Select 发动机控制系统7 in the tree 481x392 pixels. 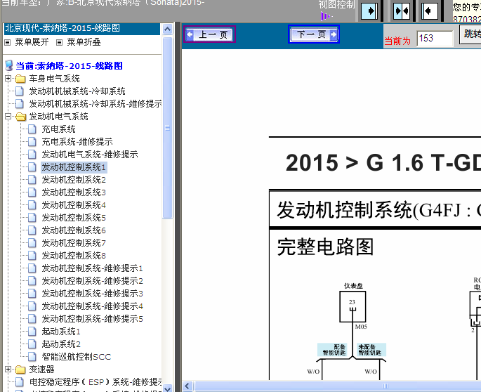[74, 242]
